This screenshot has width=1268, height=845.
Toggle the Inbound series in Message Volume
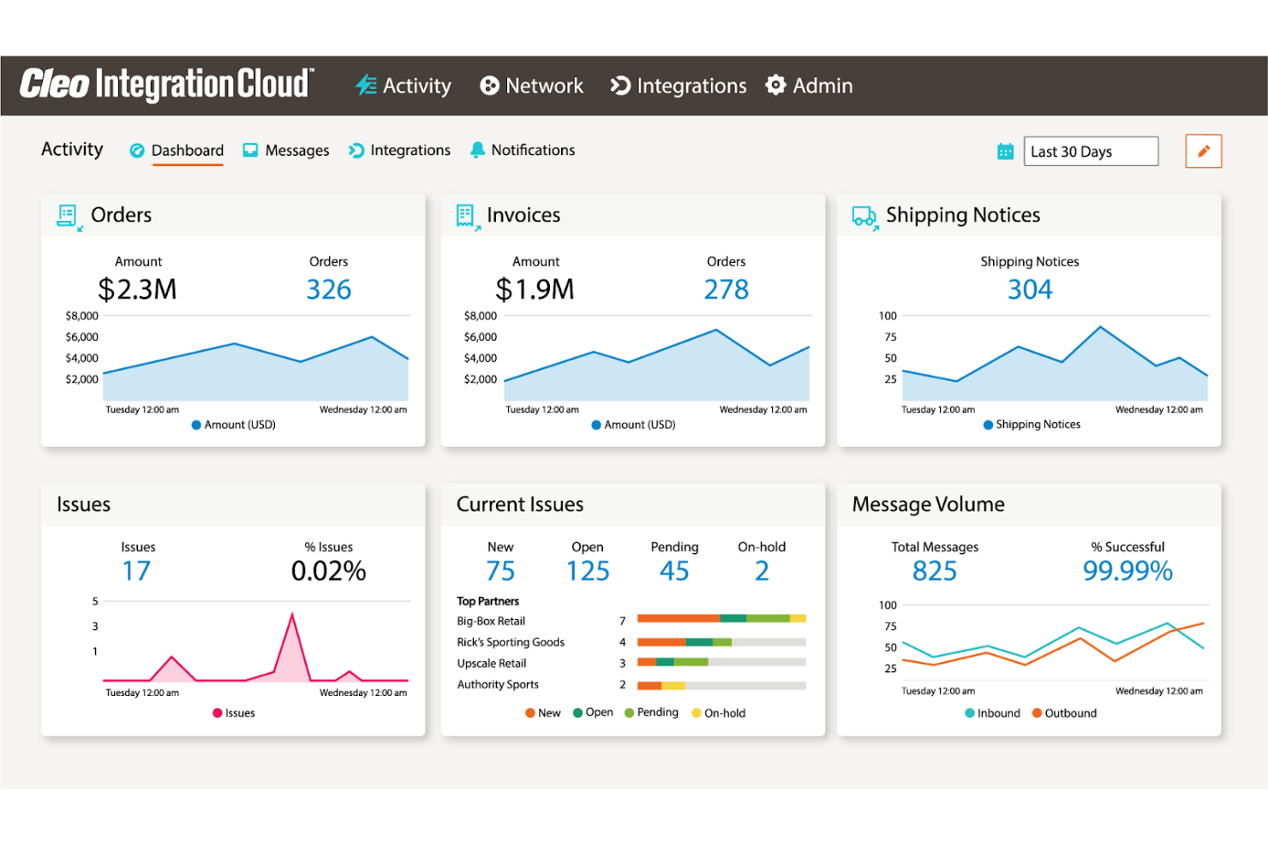[x=991, y=712]
